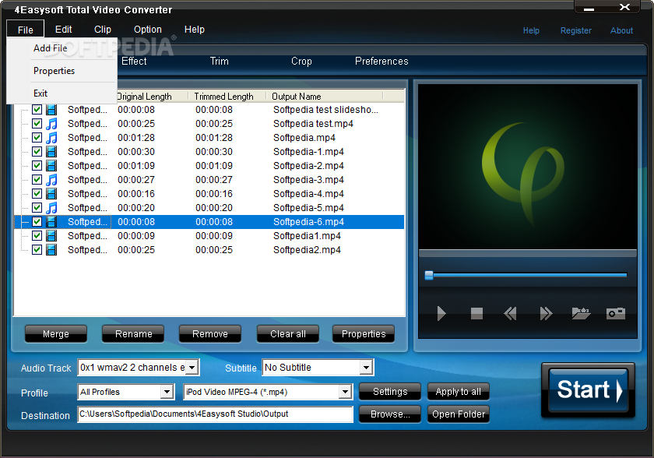
Task: Choose Properties from File menu
Action: 62,71
